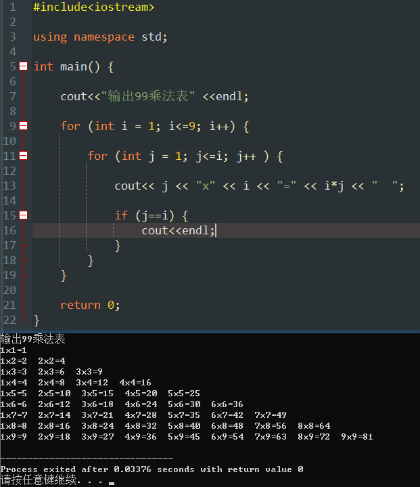Click '8x8=64' in the console output
Screen dimensions: 420x487
pyautogui.click(x=314, y=426)
